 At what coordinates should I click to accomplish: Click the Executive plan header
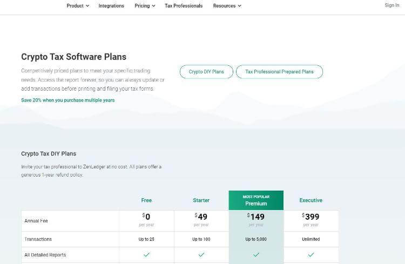(310, 200)
